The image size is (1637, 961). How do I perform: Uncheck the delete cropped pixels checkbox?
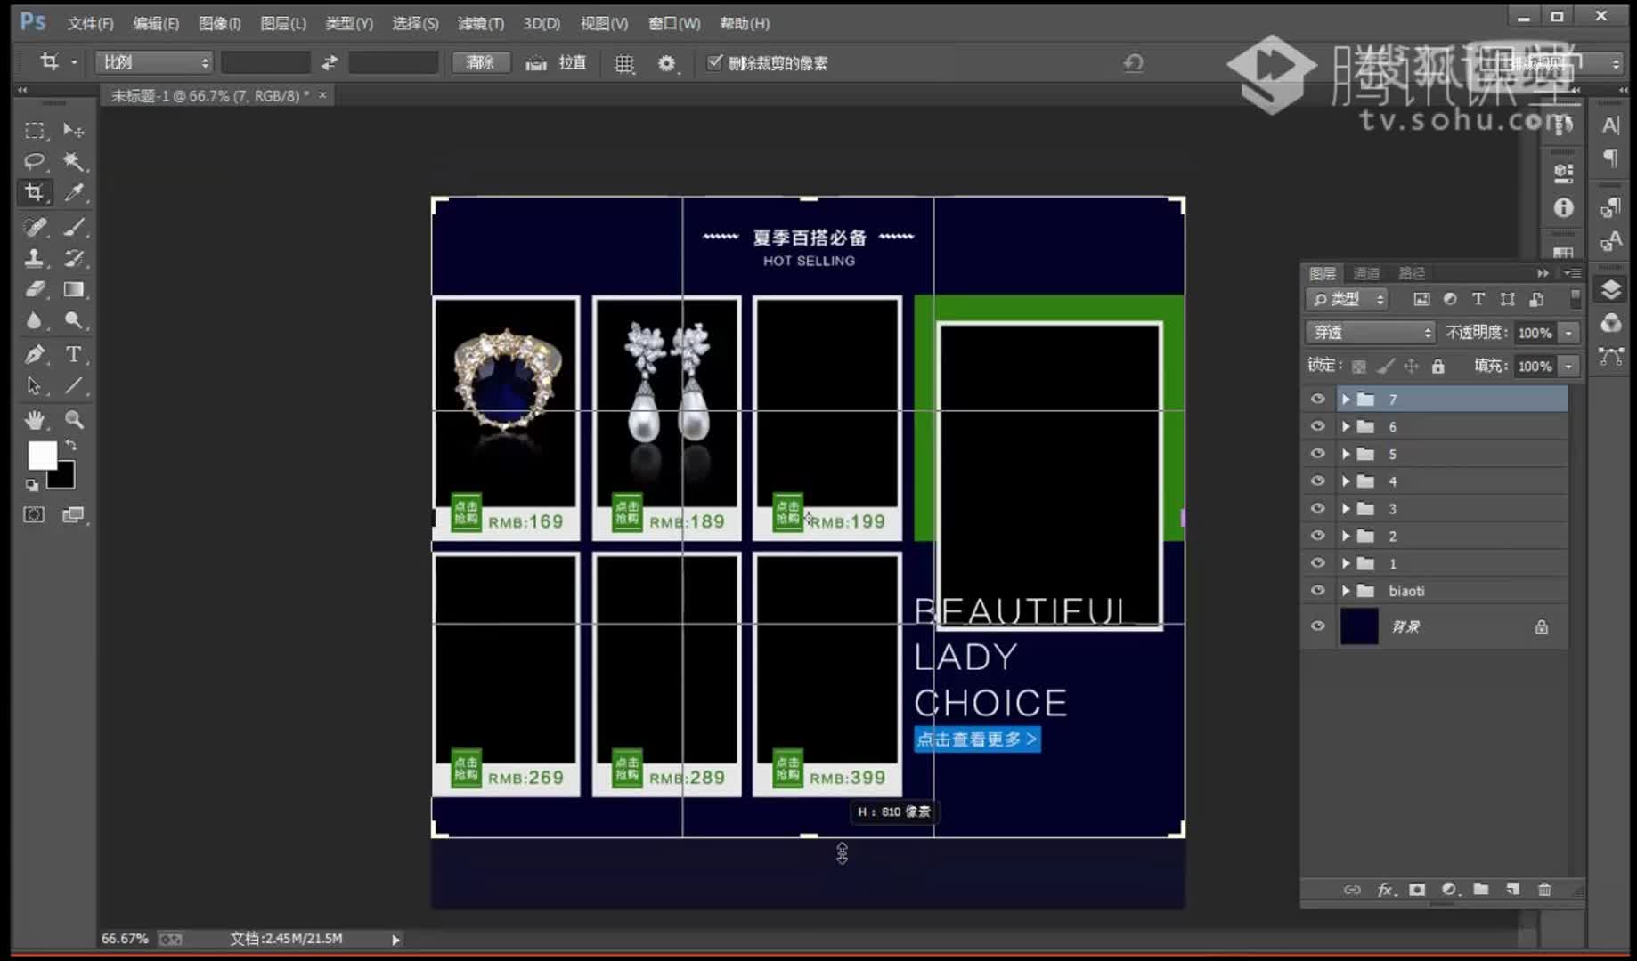tap(714, 62)
